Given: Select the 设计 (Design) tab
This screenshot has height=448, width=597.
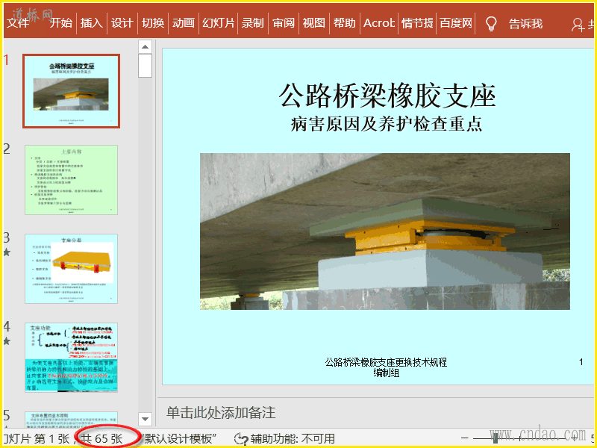Looking at the screenshot, I should (x=122, y=23).
